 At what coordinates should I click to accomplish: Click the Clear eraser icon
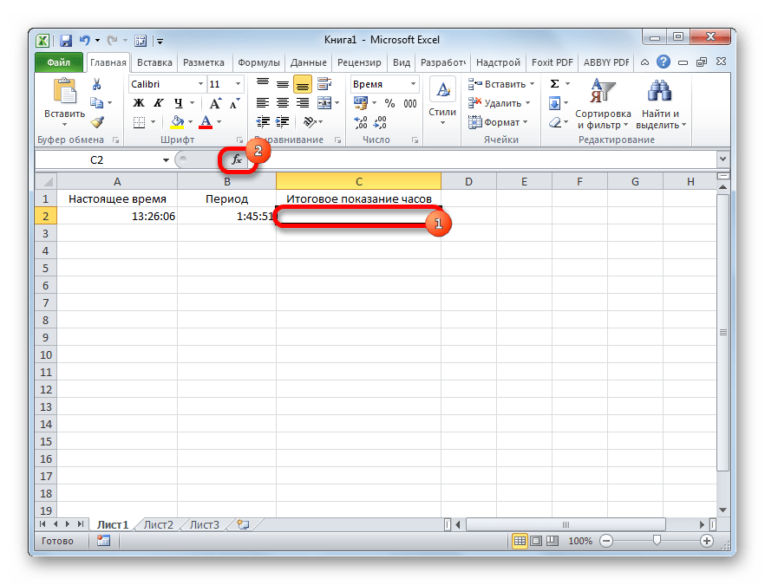point(555,122)
